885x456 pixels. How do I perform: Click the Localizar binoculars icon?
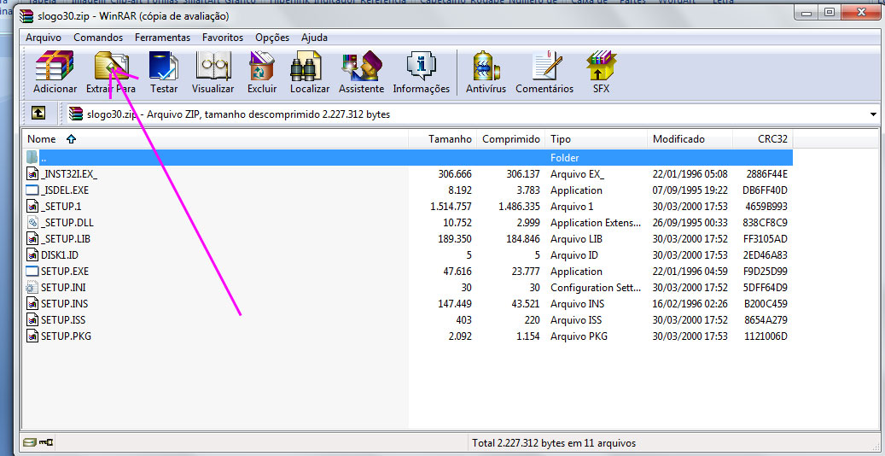(306, 66)
